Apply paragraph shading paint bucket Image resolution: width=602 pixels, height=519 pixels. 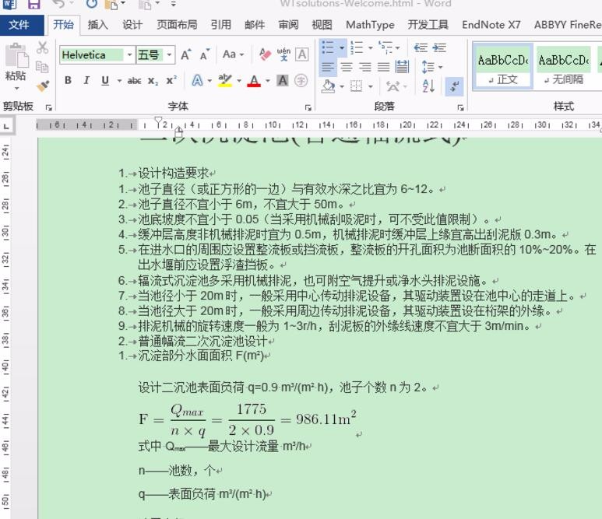(x=329, y=86)
